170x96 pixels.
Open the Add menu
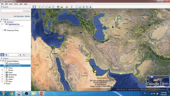point(21,4)
